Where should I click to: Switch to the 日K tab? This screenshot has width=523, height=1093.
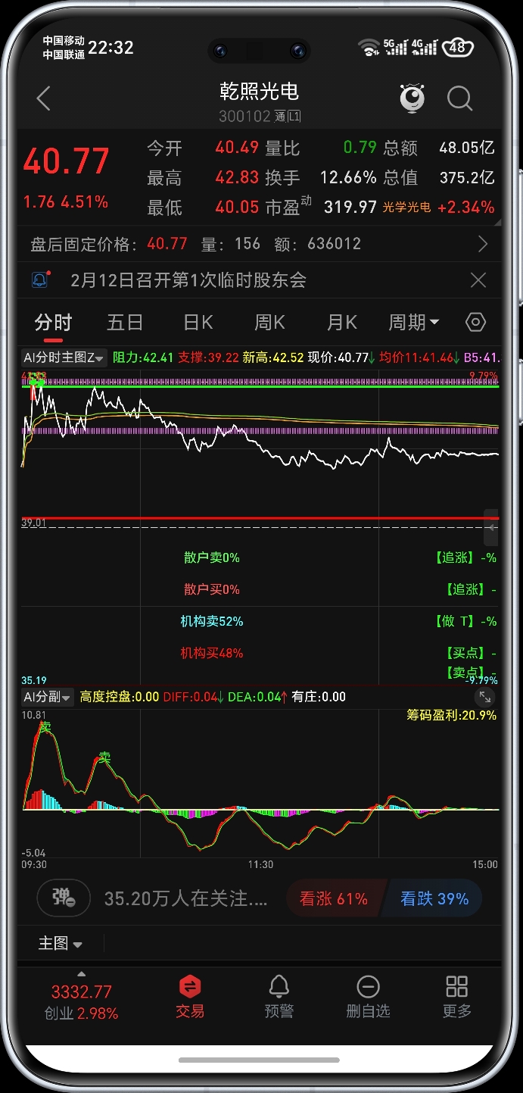198,323
